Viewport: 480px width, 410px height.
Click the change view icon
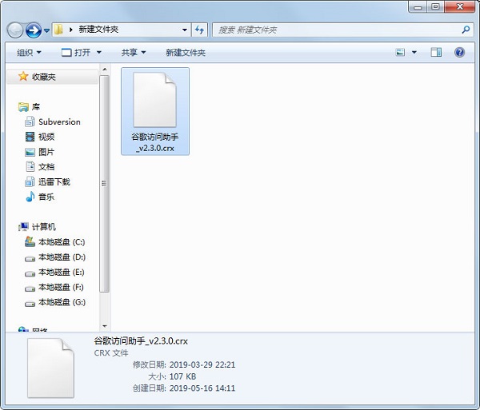[400, 52]
